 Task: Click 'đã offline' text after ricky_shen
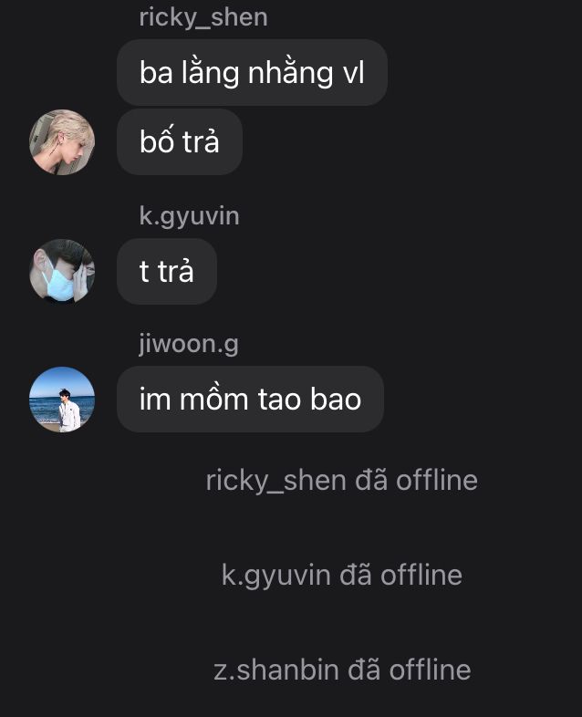(x=417, y=481)
